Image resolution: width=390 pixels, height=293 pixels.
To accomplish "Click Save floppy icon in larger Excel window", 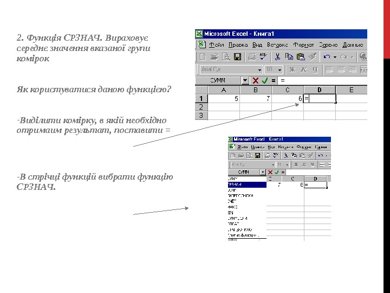I will (238, 57).
